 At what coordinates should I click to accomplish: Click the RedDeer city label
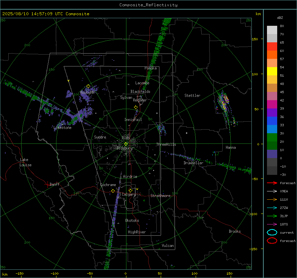point(140,100)
